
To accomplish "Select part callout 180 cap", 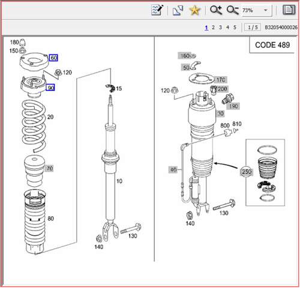I will (x=14, y=42).
